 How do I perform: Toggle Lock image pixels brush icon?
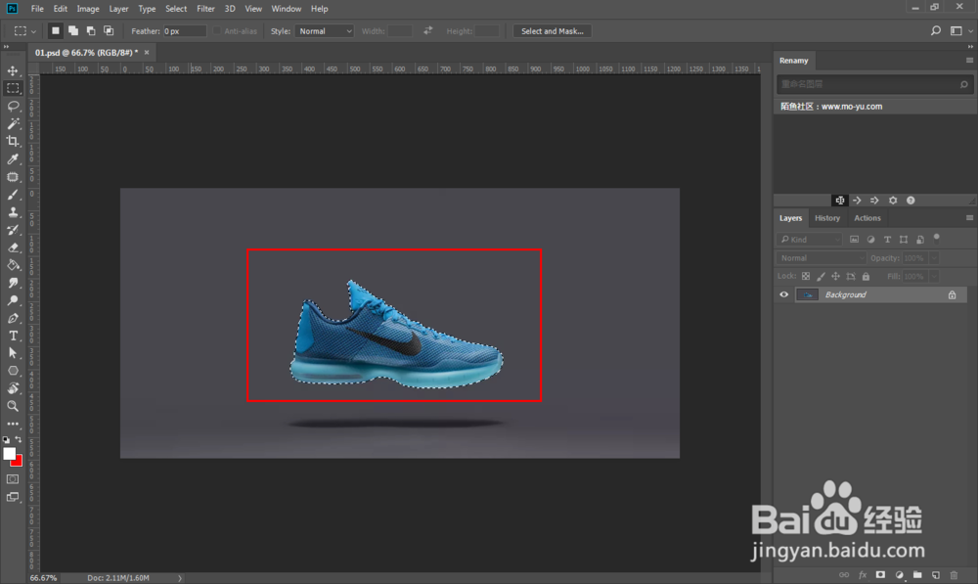pyautogui.click(x=821, y=276)
